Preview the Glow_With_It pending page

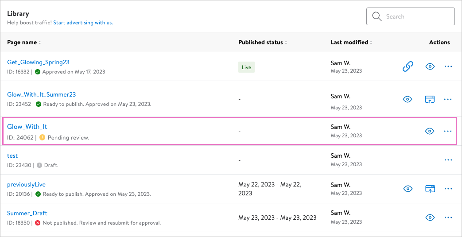click(429, 131)
